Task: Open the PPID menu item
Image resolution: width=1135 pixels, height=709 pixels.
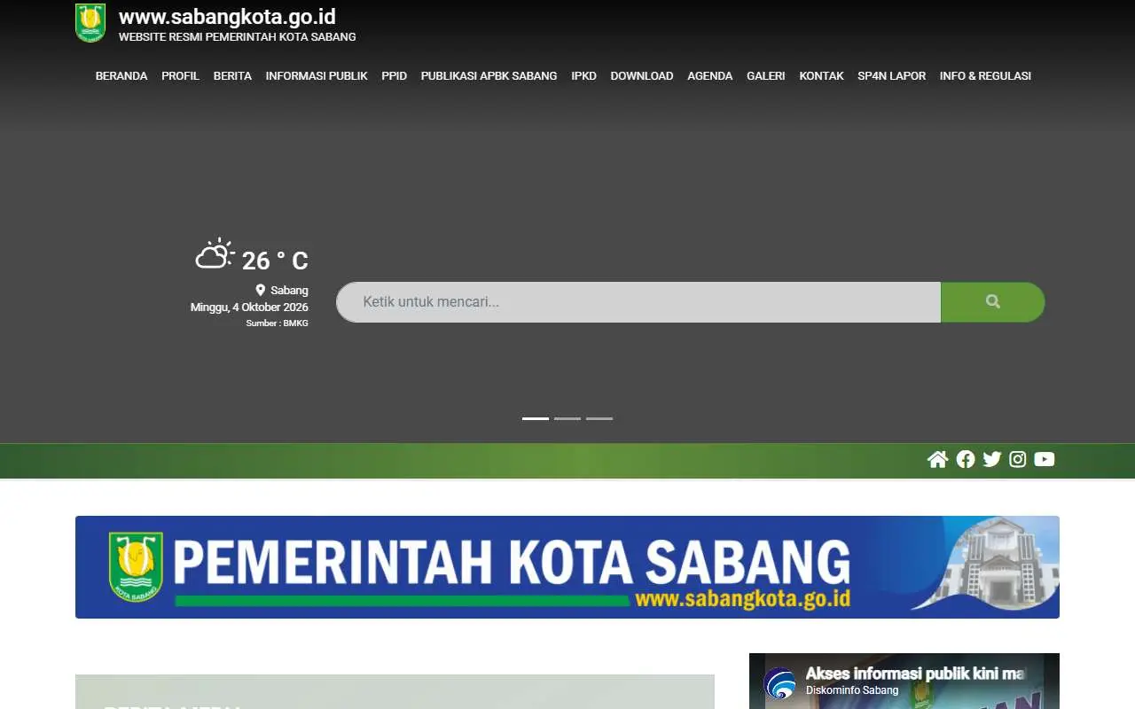Action: [x=395, y=76]
